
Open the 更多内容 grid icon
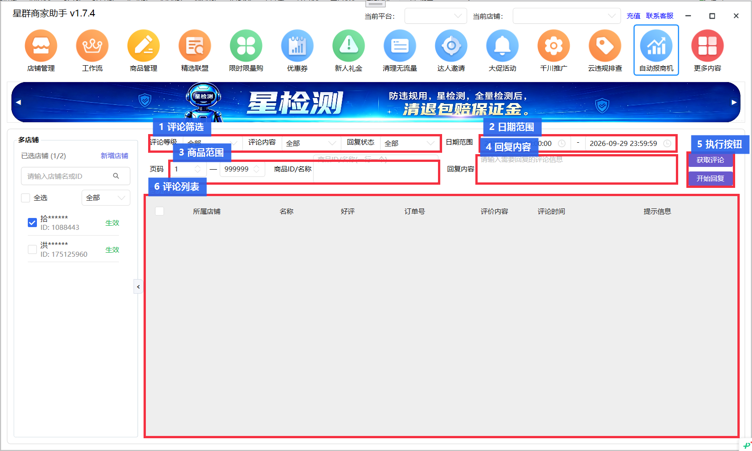[x=707, y=51]
